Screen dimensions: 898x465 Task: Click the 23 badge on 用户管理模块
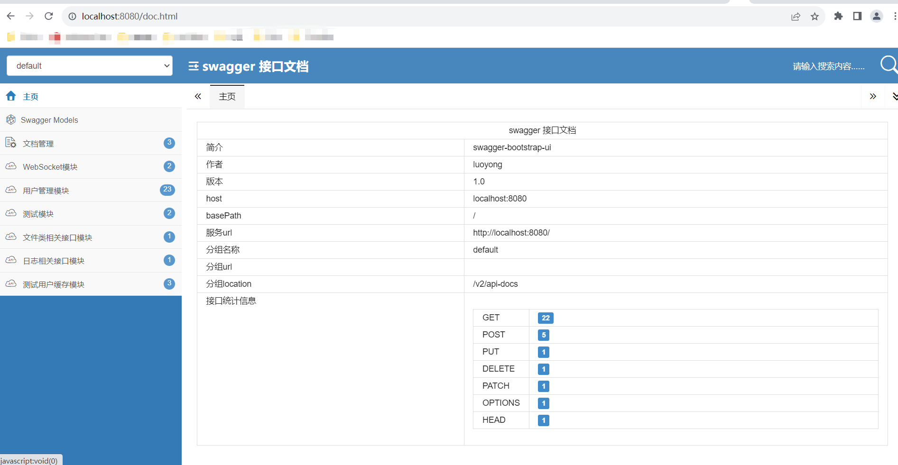[167, 190]
